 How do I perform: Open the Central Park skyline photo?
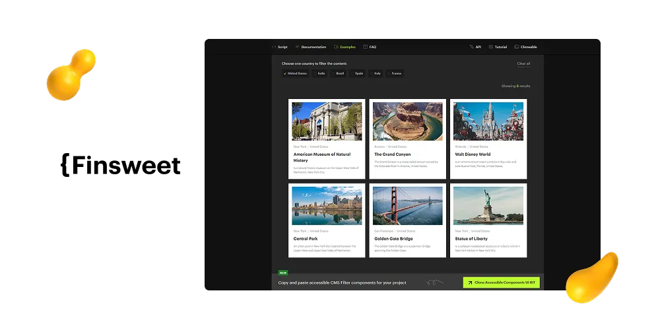point(327,206)
